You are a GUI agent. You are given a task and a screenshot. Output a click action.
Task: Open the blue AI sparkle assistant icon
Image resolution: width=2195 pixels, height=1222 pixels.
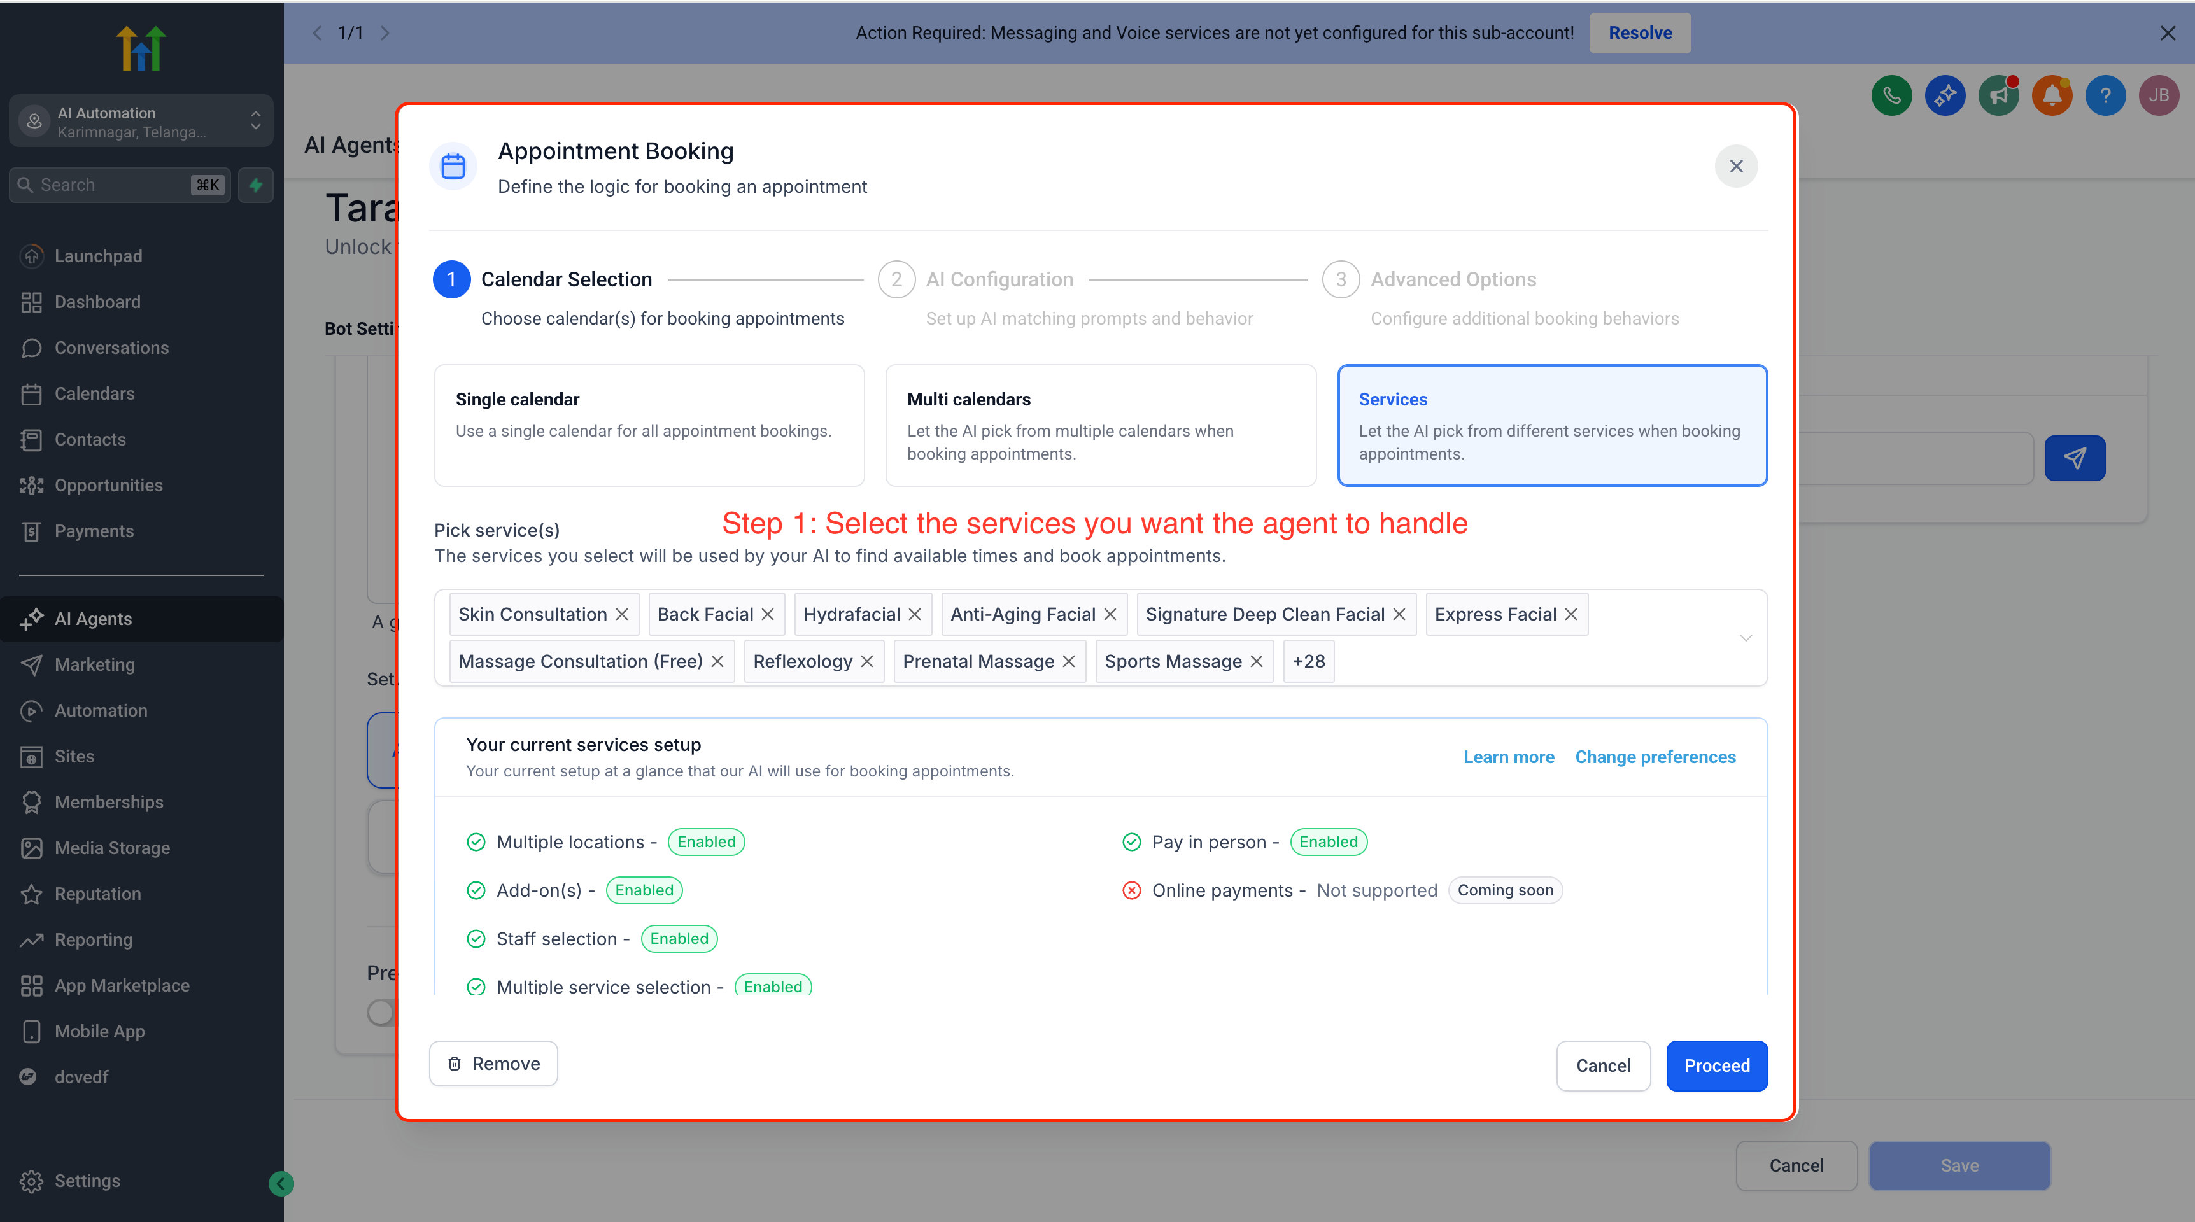(x=1945, y=95)
